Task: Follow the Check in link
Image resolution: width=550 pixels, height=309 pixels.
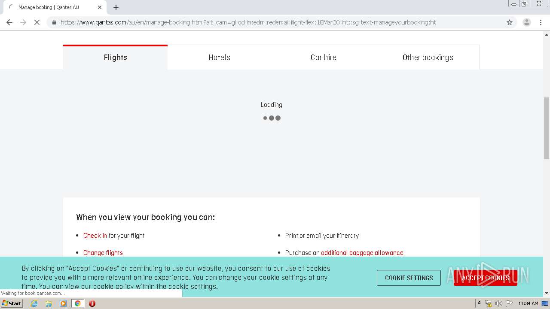Action: (95, 236)
